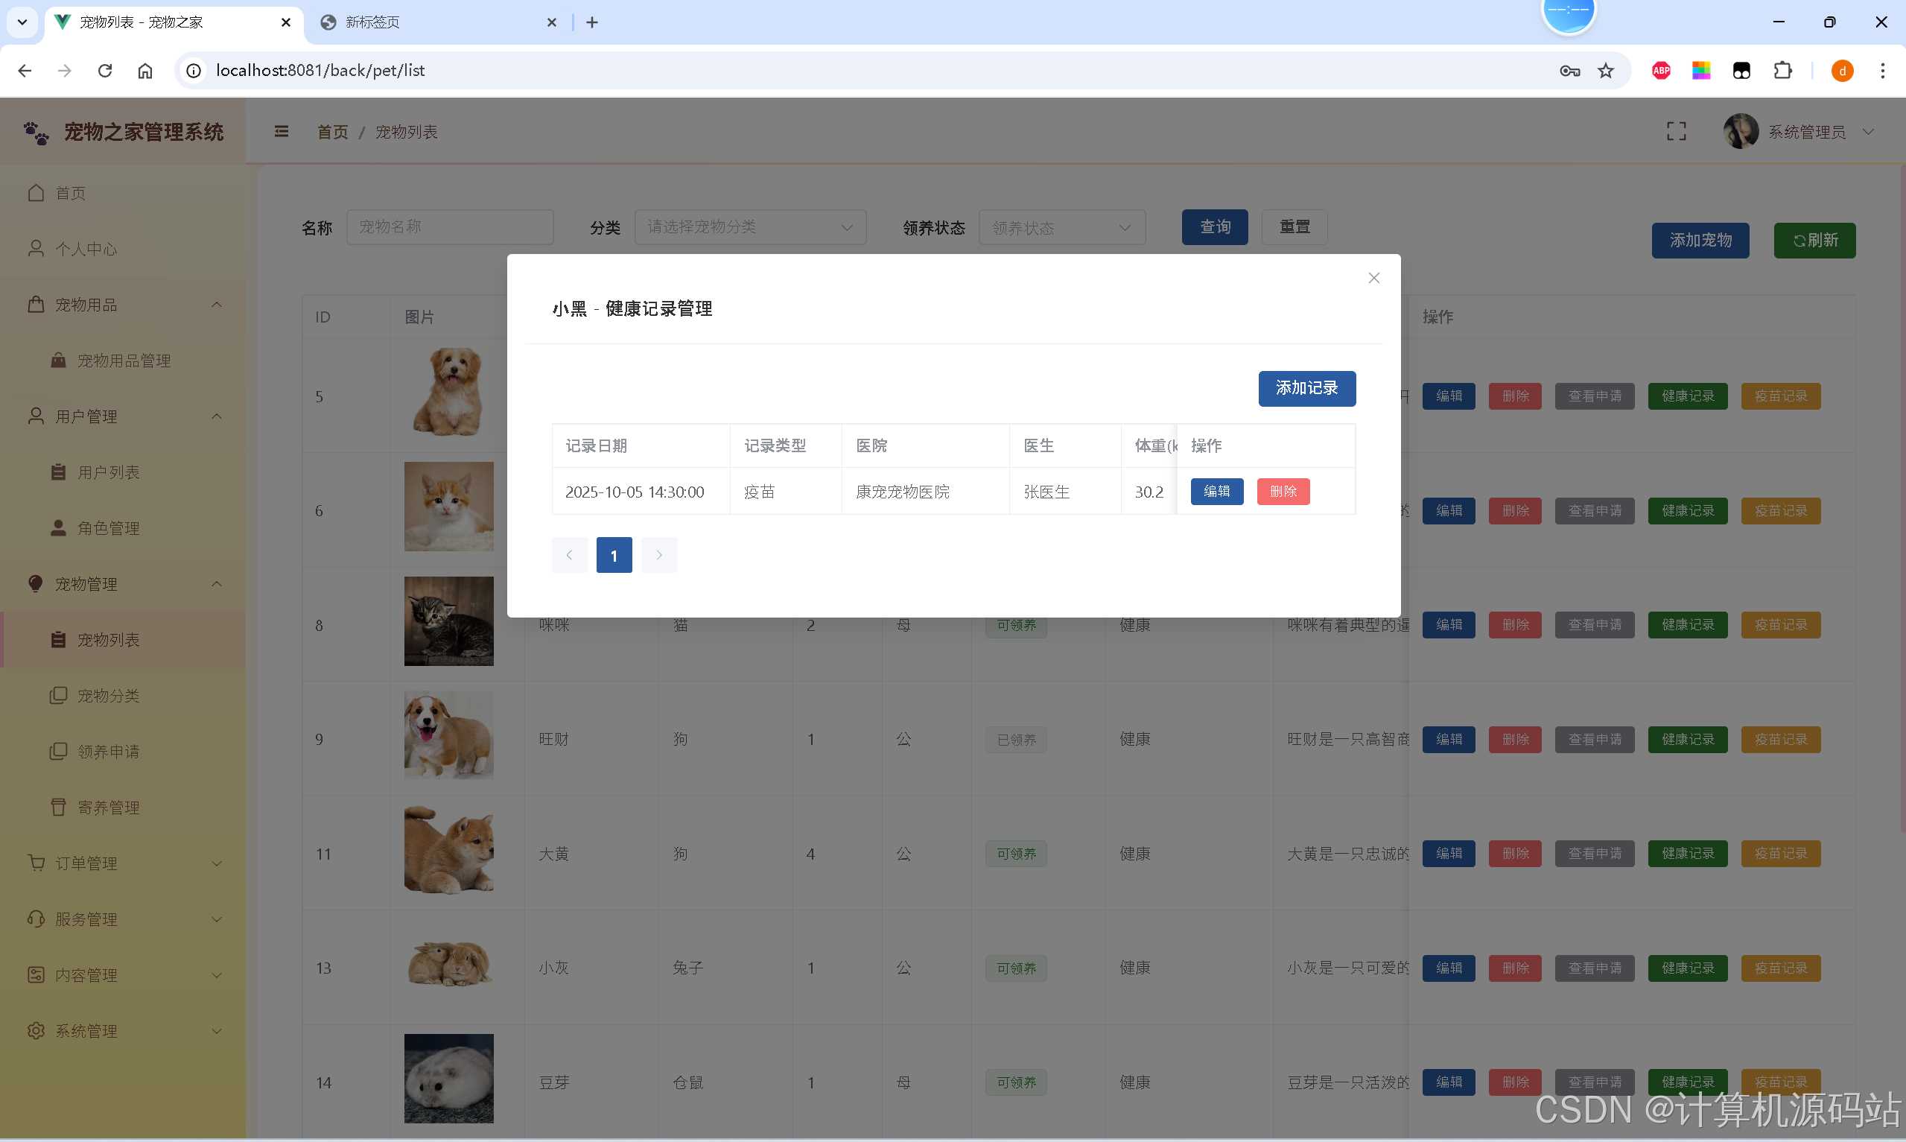1906x1142 pixels.
Task: Select page 1 in dialog pagination
Action: tap(614, 555)
